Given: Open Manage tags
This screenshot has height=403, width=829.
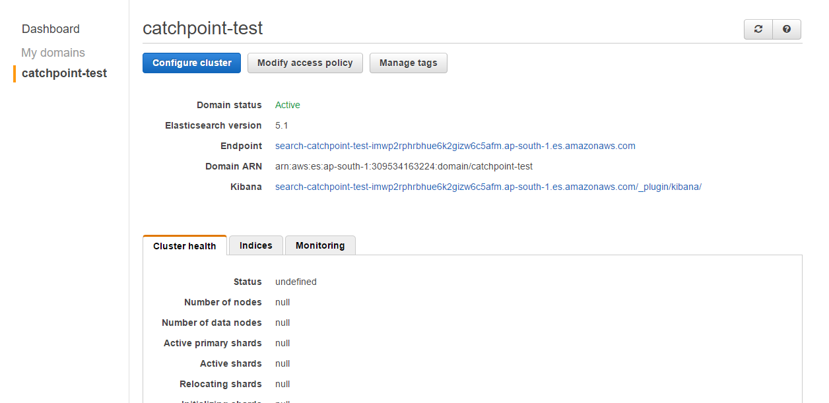Looking at the screenshot, I should click(x=408, y=63).
